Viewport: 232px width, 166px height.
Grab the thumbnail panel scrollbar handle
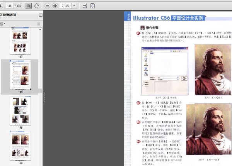tap(40, 91)
